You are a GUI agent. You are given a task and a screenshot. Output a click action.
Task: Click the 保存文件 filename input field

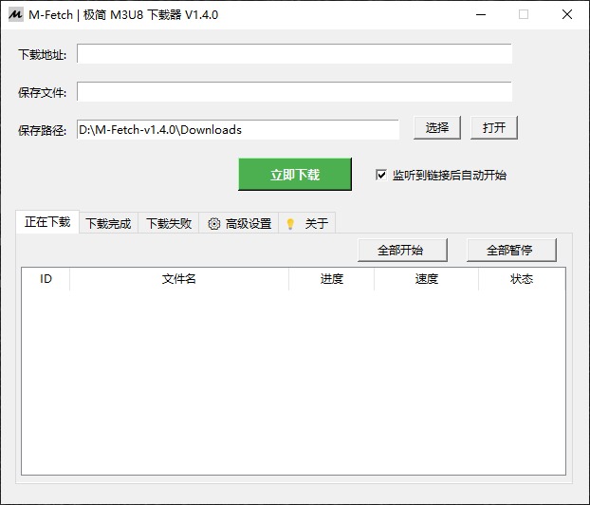pos(294,91)
